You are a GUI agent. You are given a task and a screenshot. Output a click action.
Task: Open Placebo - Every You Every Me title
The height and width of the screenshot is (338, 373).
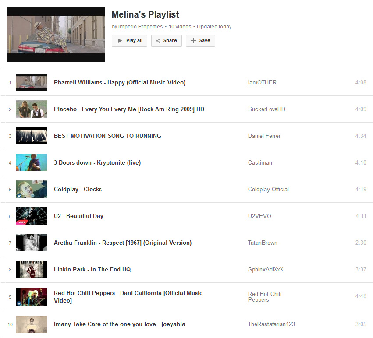129,109
